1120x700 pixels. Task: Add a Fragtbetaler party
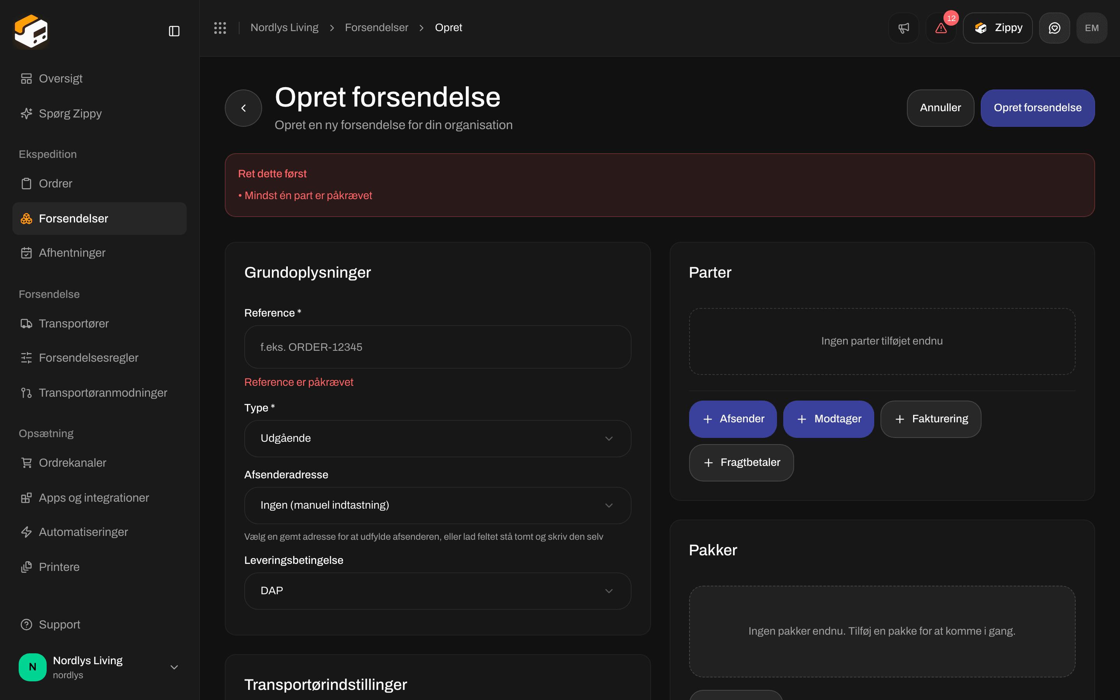742,462
